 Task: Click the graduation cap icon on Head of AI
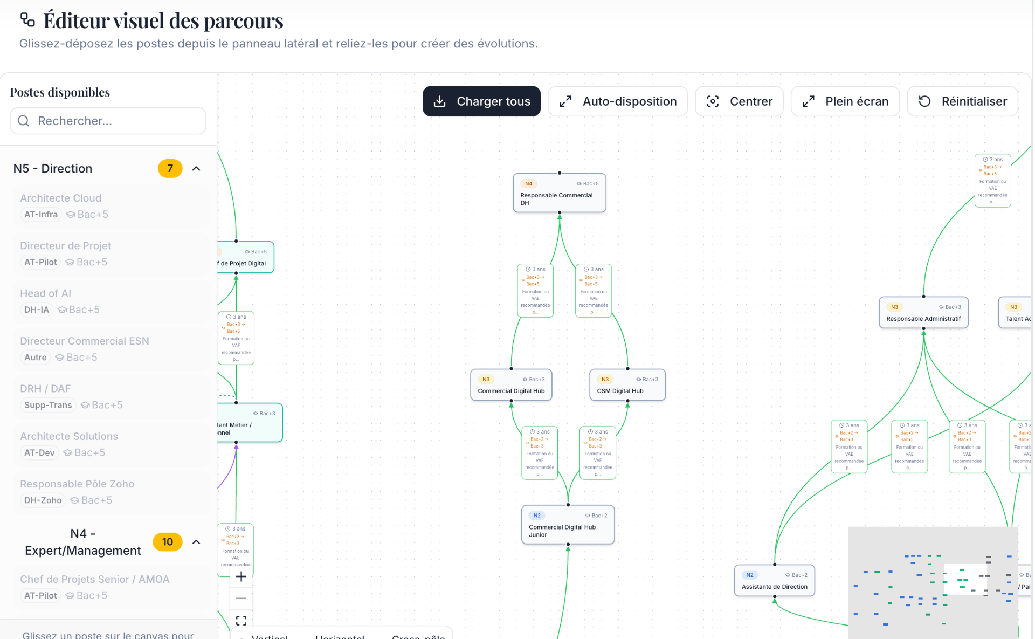coord(62,310)
